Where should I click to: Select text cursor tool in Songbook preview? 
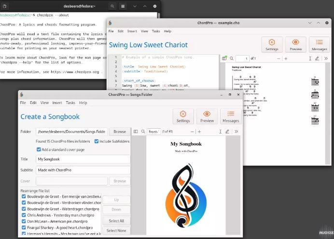[x=220, y=132]
